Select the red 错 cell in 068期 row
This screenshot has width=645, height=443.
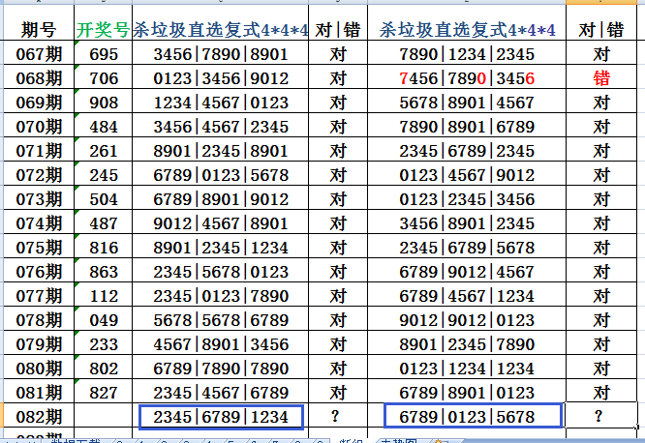[601, 78]
